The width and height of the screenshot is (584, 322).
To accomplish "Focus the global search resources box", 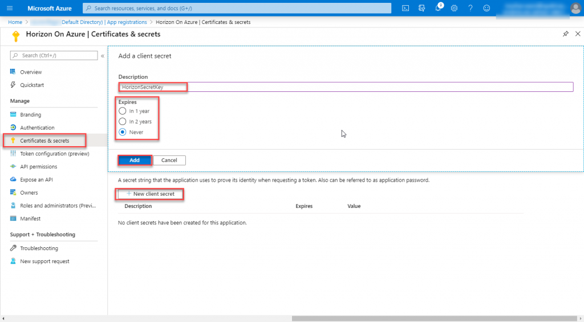I will pos(237,8).
